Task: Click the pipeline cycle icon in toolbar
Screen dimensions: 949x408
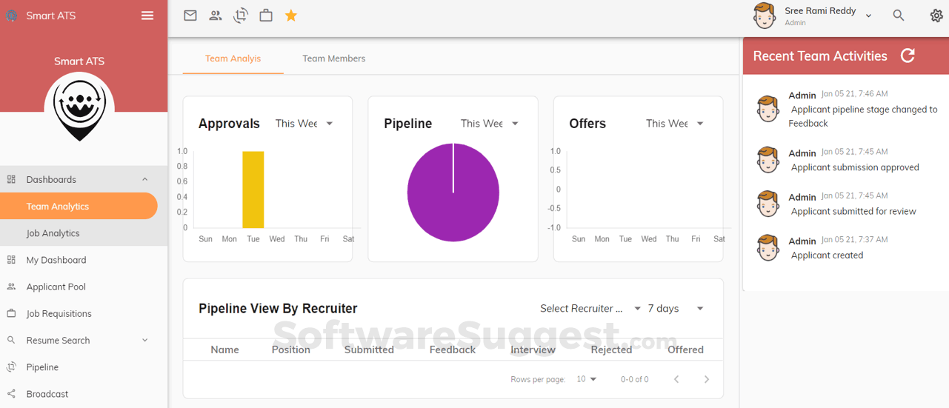Action: pos(241,16)
